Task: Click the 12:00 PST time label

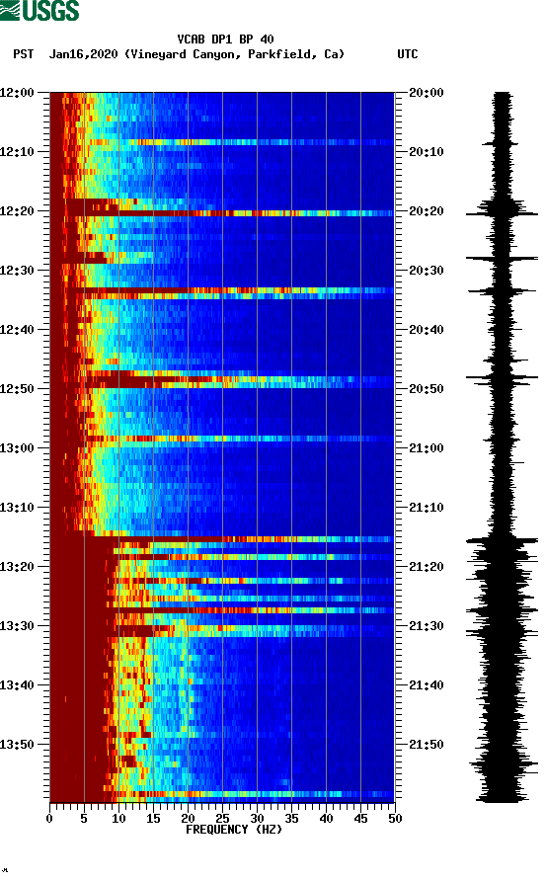Action: (18, 93)
